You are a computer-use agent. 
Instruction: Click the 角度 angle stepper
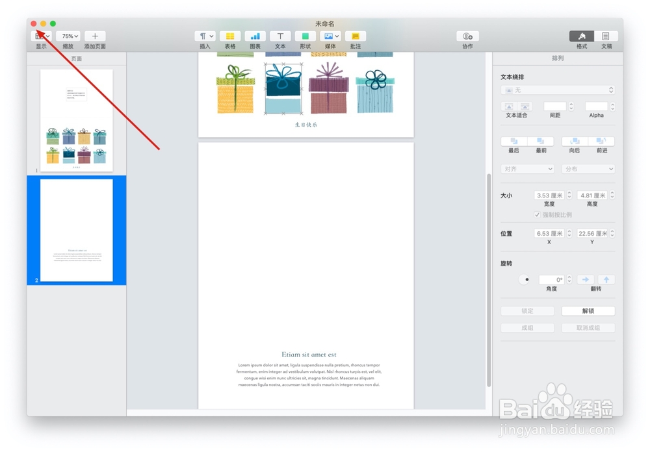569,280
